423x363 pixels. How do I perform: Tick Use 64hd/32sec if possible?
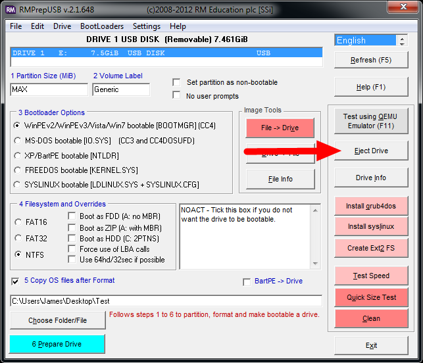(x=72, y=260)
